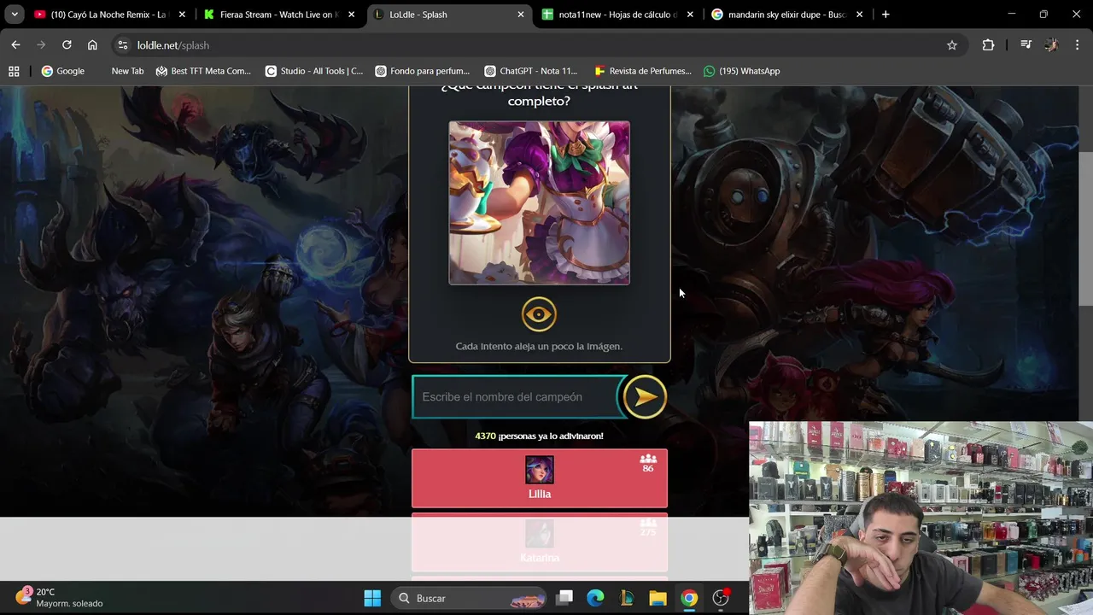Viewport: 1093px width, 615px height.
Task: Switch to nota11new spreadsheet tab
Action: [618, 15]
